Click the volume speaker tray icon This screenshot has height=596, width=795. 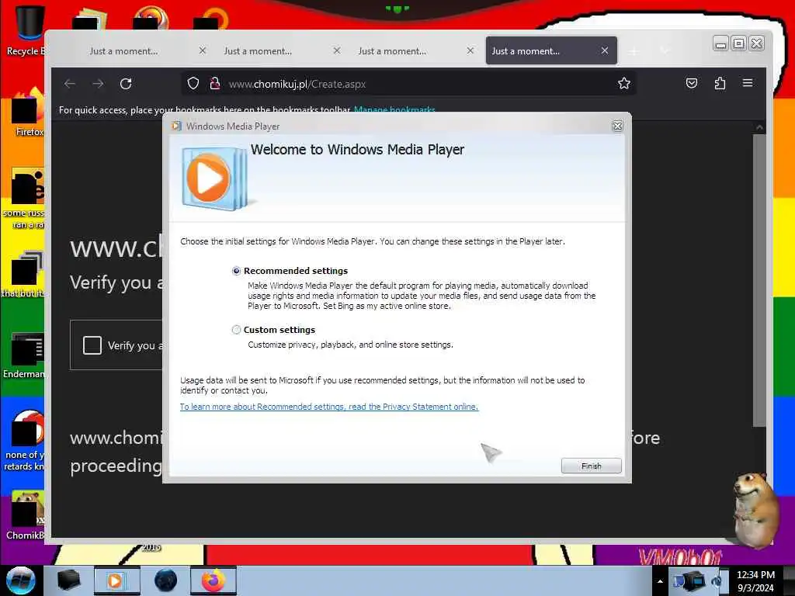(x=717, y=581)
